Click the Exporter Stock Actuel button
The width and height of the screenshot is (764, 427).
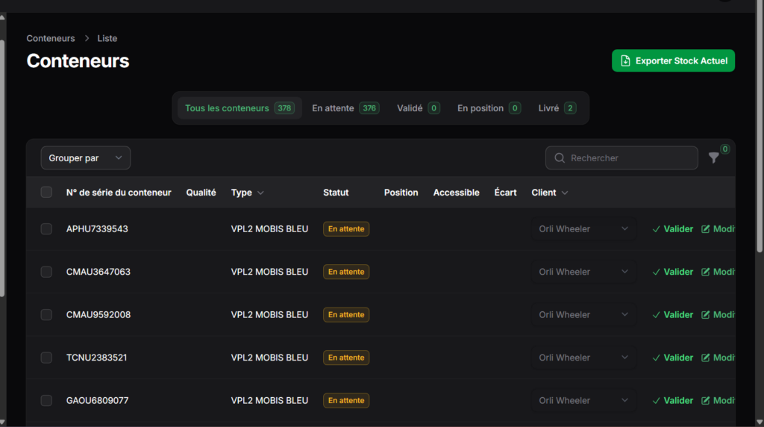point(673,61)
